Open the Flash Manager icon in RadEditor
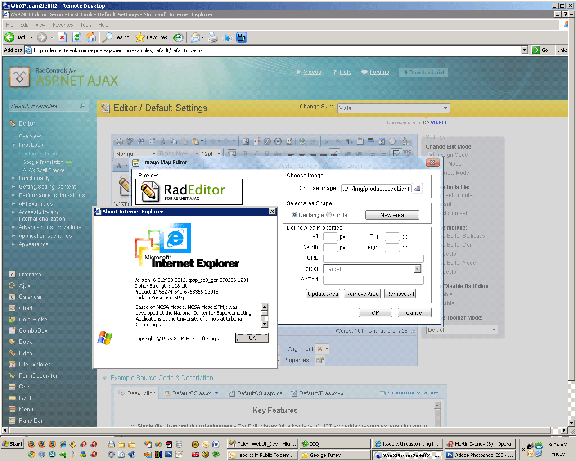Viewport: 576px width, 461px height. (267, 141)
